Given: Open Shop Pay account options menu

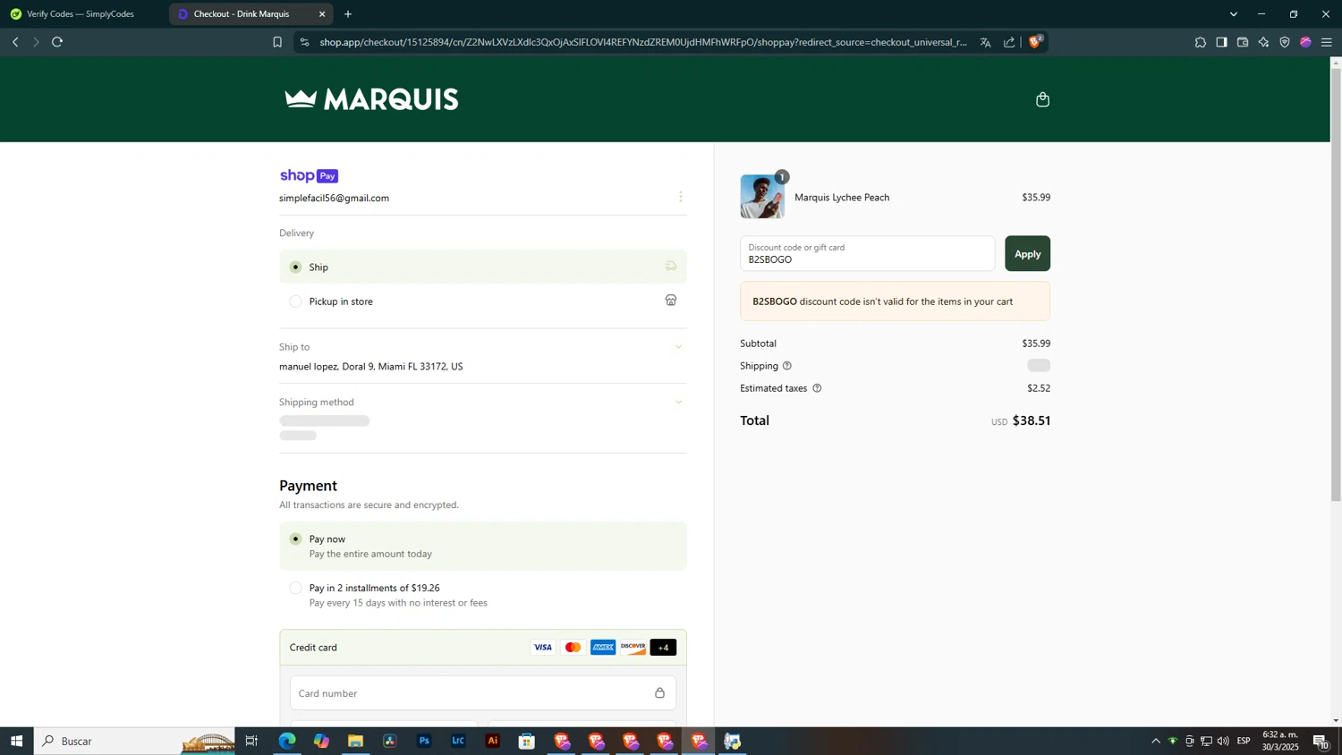Looking at the screenshot, I should pyautogui.click(x=680, y=197).
